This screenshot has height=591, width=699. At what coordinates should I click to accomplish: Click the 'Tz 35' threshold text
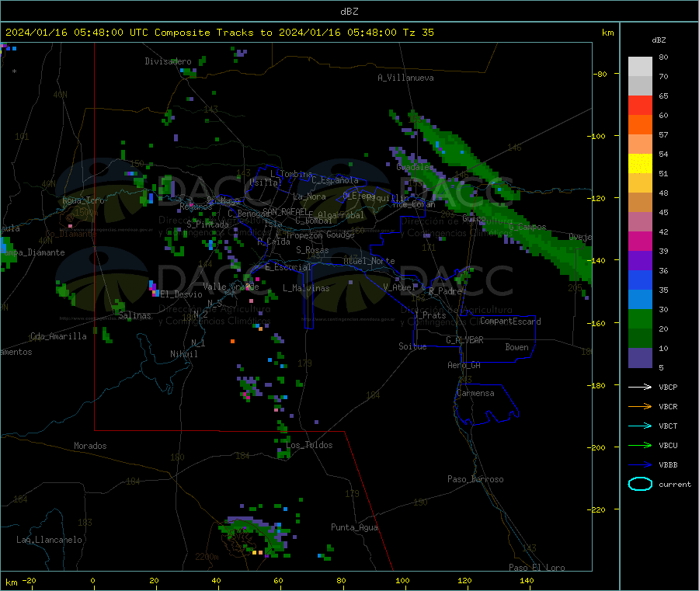(418, 33)
